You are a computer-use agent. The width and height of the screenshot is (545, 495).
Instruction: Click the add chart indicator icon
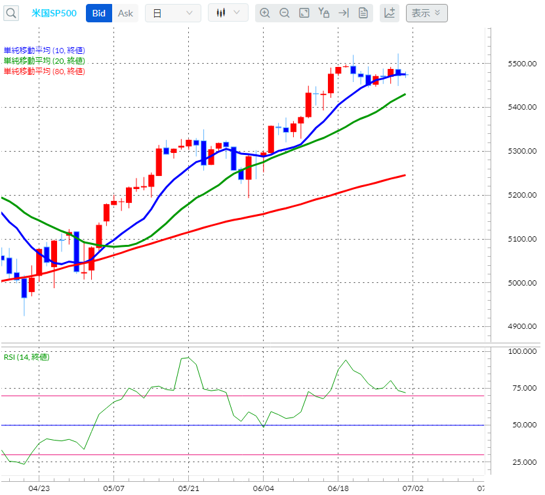coord(389,12)
